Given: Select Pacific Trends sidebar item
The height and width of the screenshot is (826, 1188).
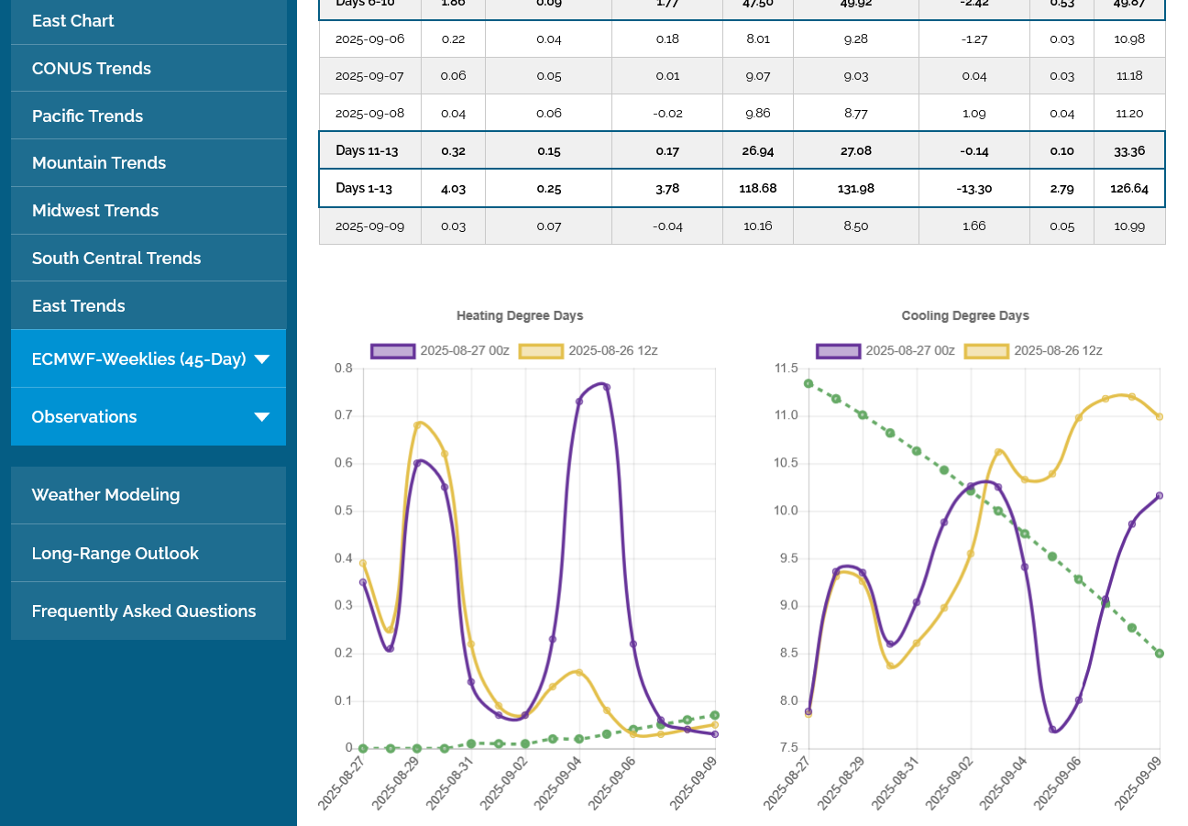Looking at the screenshot, I should [x=88, y=116].
